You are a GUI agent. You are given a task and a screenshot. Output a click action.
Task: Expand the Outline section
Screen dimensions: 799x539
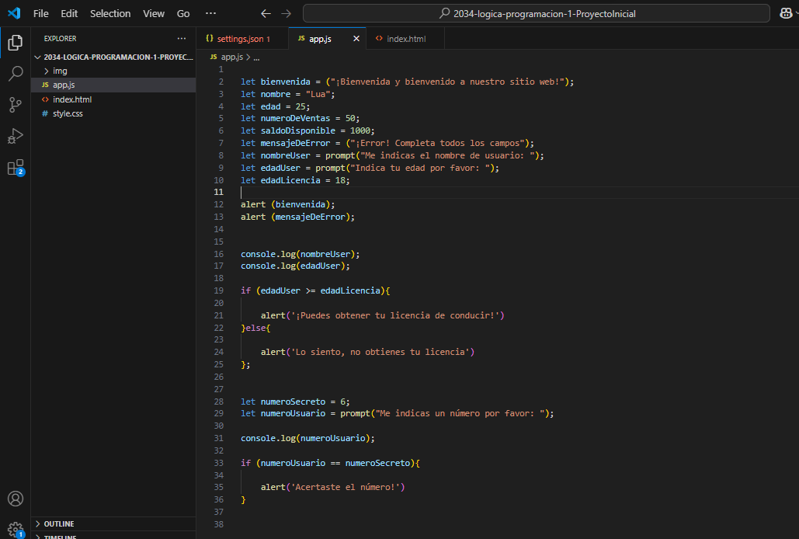113,523
